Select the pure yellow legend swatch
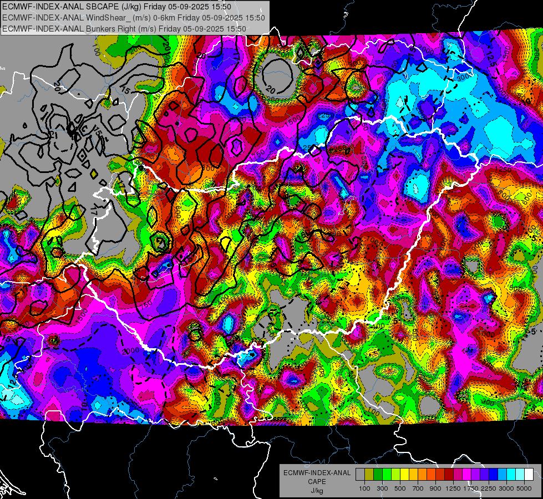 click(x=404, y=475)
